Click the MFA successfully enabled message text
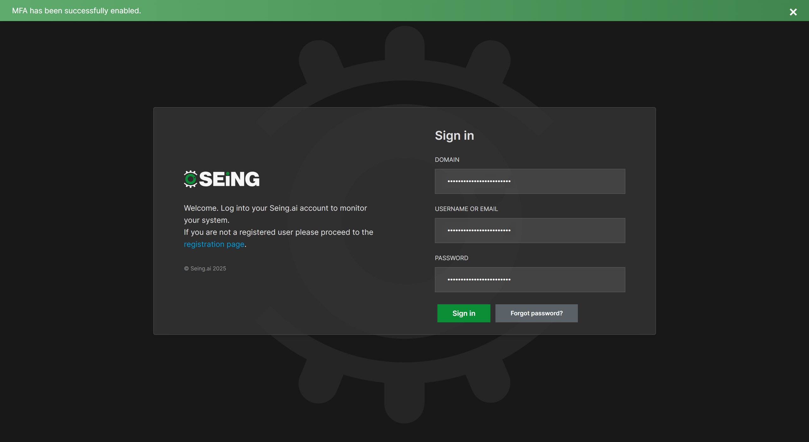This screenshot has width=809, height=442. point(76,11)
